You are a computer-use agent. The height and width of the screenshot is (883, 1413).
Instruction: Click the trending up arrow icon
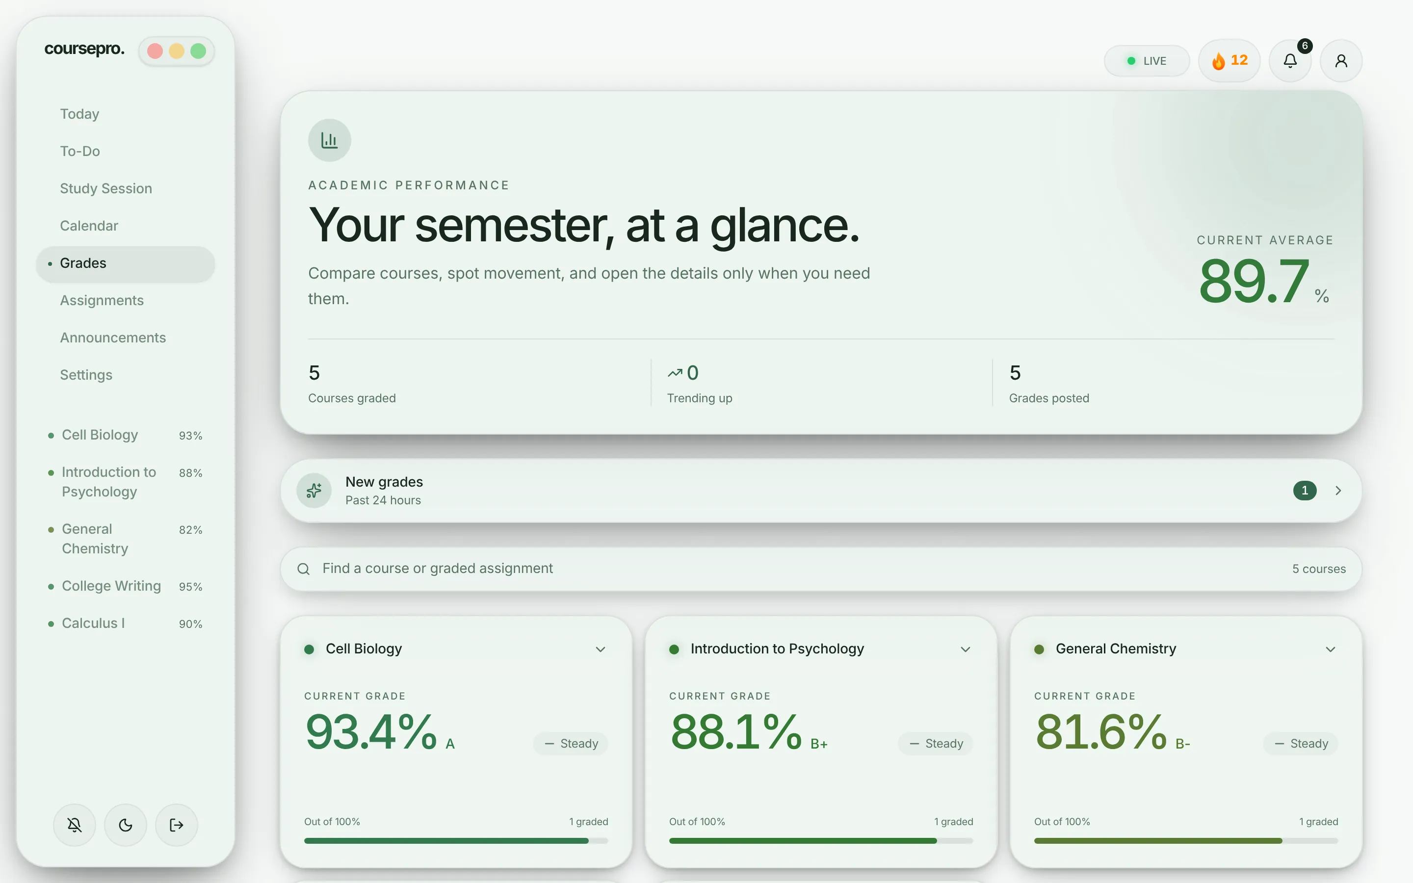675,373
